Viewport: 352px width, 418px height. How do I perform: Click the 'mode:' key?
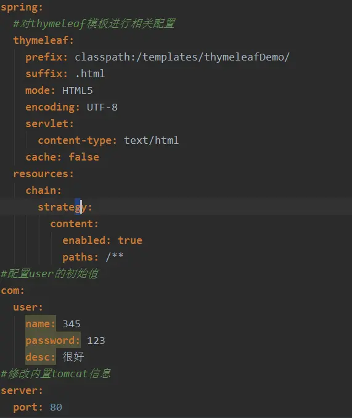(40, 91)
